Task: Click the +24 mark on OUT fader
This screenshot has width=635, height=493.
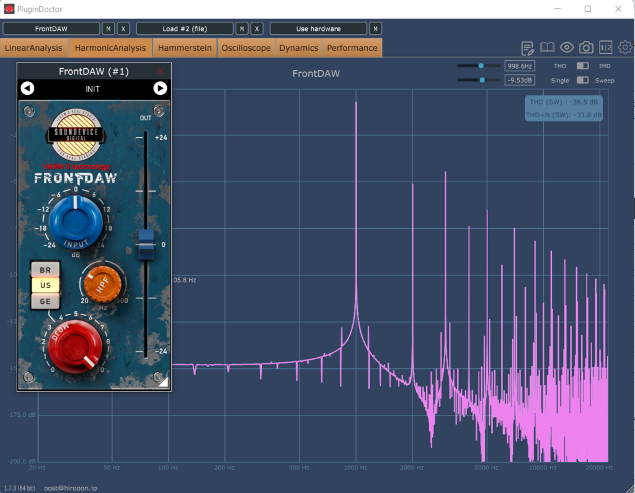Action: pos(161,138)
